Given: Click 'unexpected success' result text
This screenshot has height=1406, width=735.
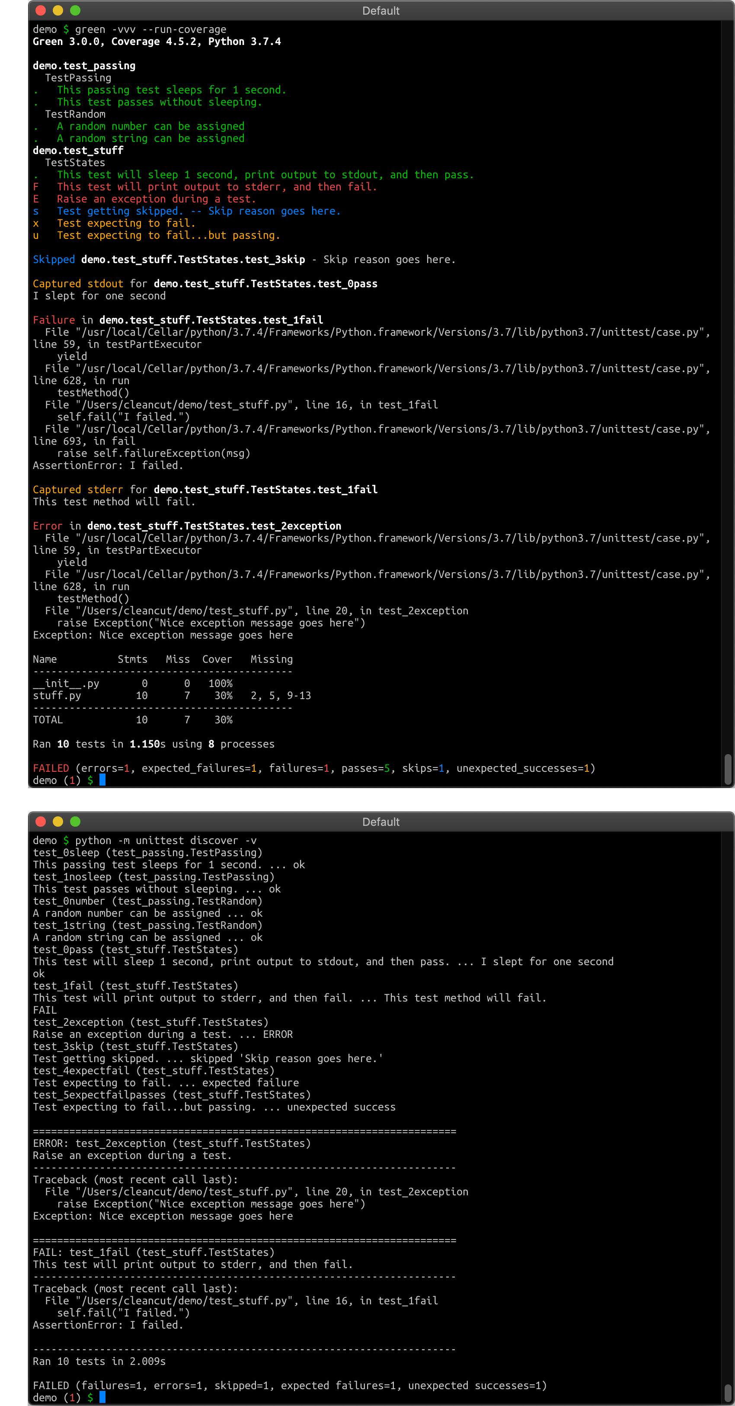Looking at the screenshot, I should [341, 1107].
